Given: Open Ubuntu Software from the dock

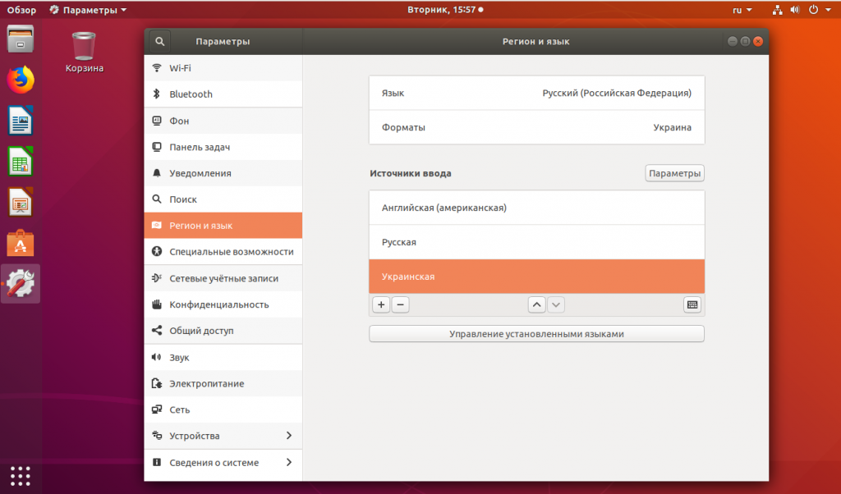Looking at the screenshot, I should (21, 243).
